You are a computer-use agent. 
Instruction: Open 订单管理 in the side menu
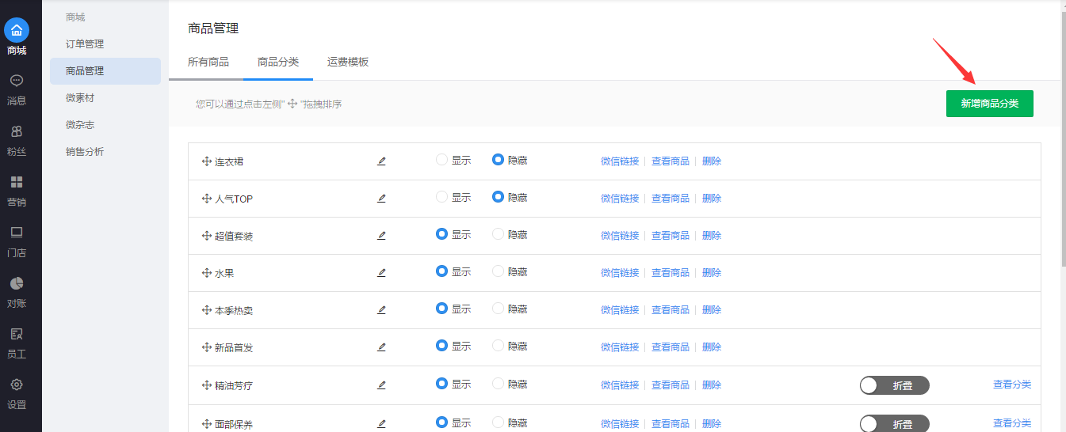85,44
